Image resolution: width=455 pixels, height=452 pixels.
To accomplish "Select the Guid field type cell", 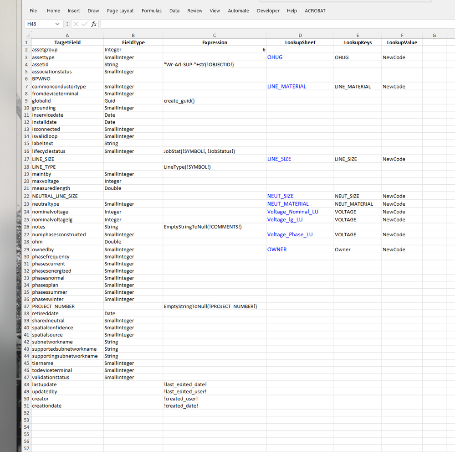I will [133, 101].
